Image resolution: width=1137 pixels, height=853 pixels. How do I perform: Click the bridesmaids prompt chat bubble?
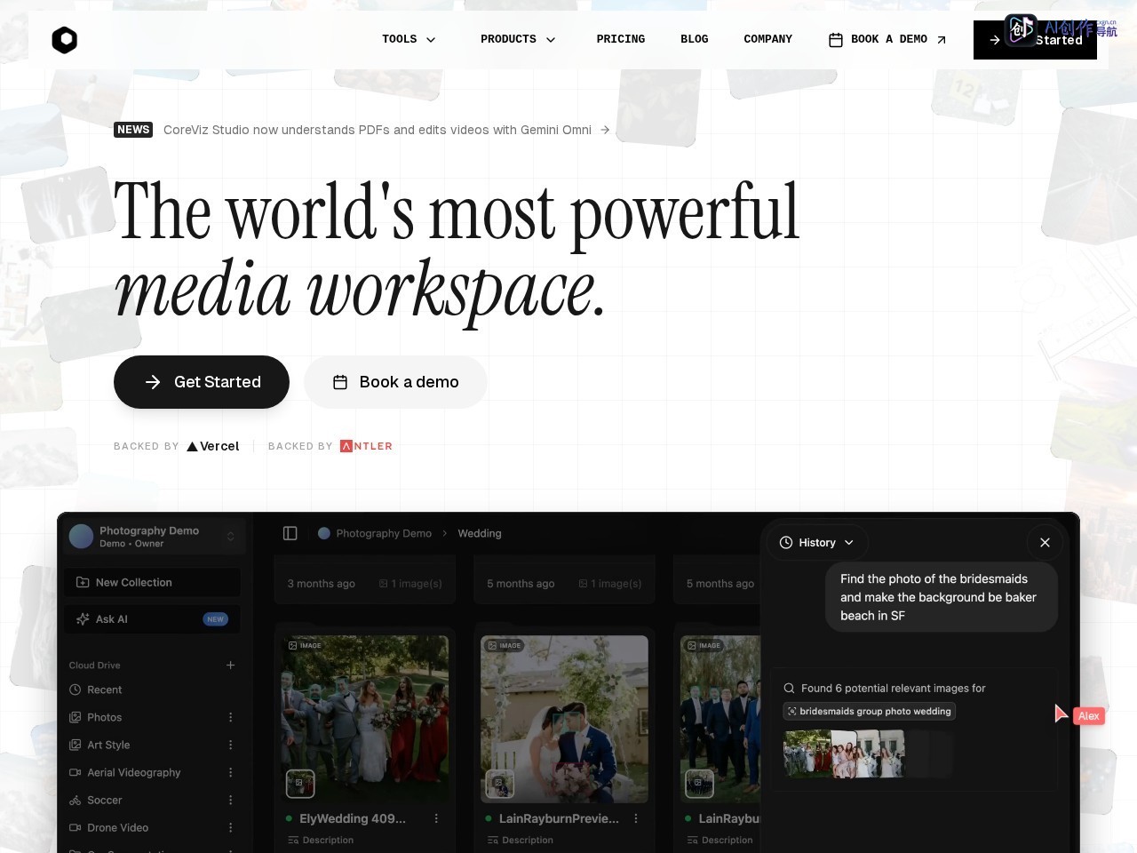coord(942,597)
